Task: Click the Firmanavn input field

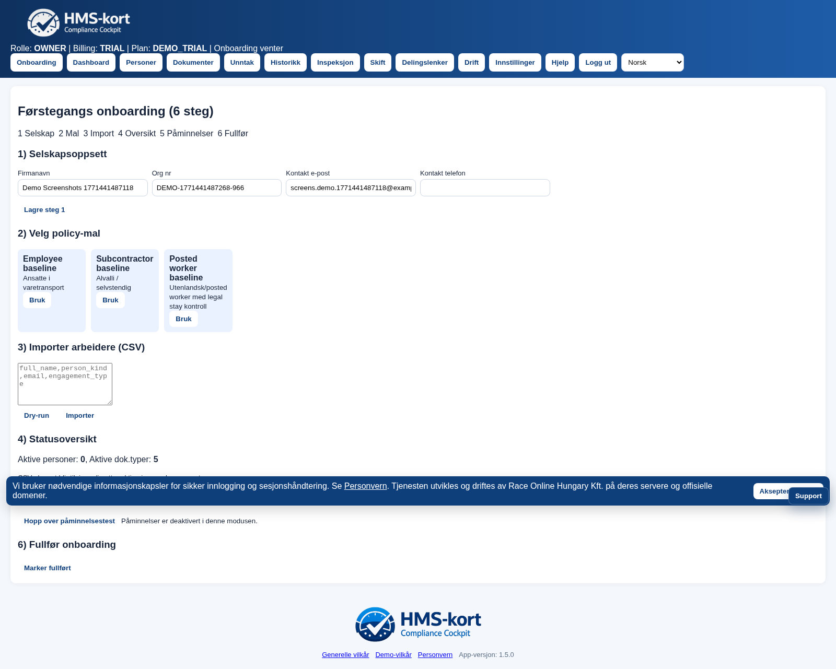Action: pos(83,187)
